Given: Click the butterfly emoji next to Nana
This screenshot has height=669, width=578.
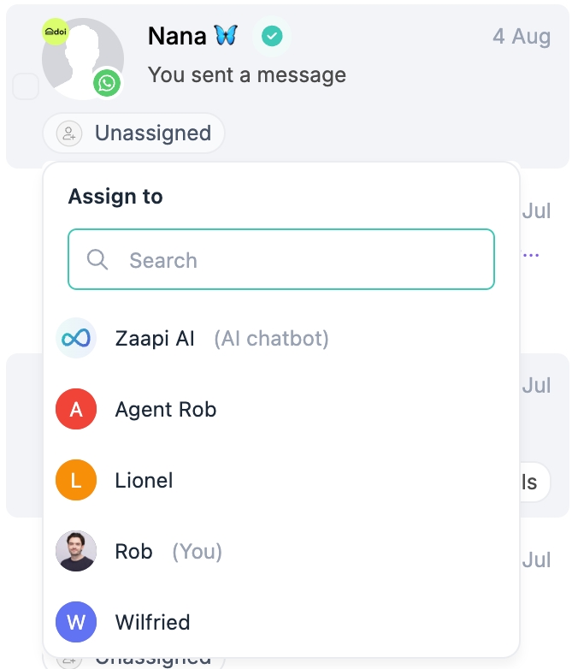Looking at the screenshot, I should (x=226, y=36).
